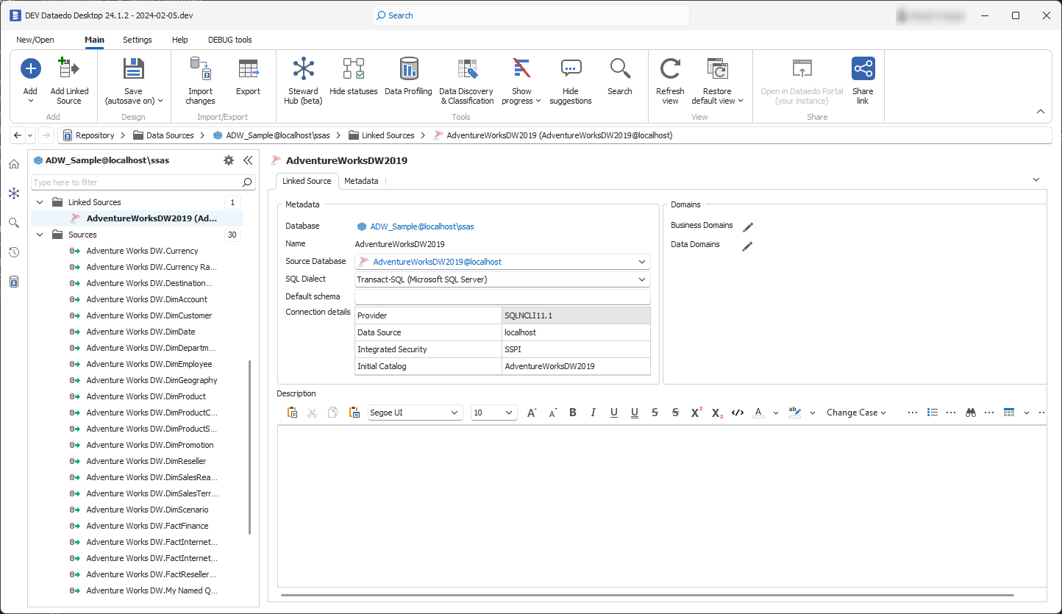1062x614 pixels.
Task: Click the tree filter input field
Action: click(136, 182)
